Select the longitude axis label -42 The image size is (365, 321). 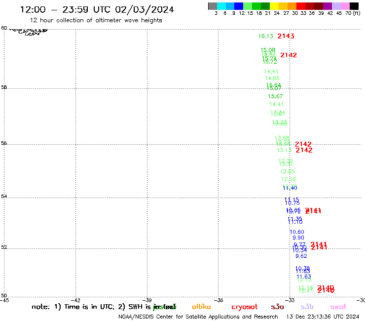tap(76, 300)
